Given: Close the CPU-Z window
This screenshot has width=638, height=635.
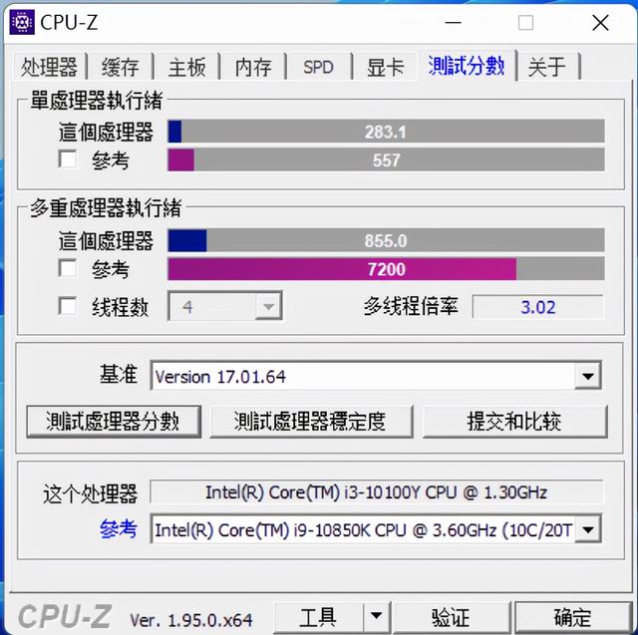Looking at the screenshot, I should pyautogui.click(x=600, y=23).
